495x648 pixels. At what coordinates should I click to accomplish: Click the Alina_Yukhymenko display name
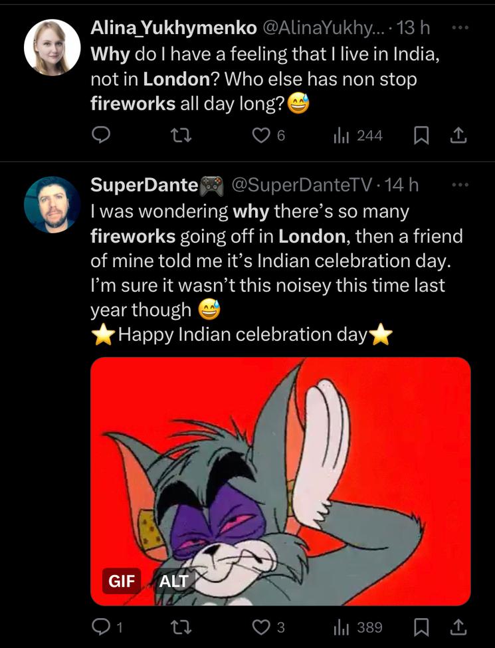(x=173, y=28)
